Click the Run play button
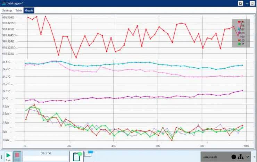The width and height of the screenshot is (257, 162). (x=8, y=155)
